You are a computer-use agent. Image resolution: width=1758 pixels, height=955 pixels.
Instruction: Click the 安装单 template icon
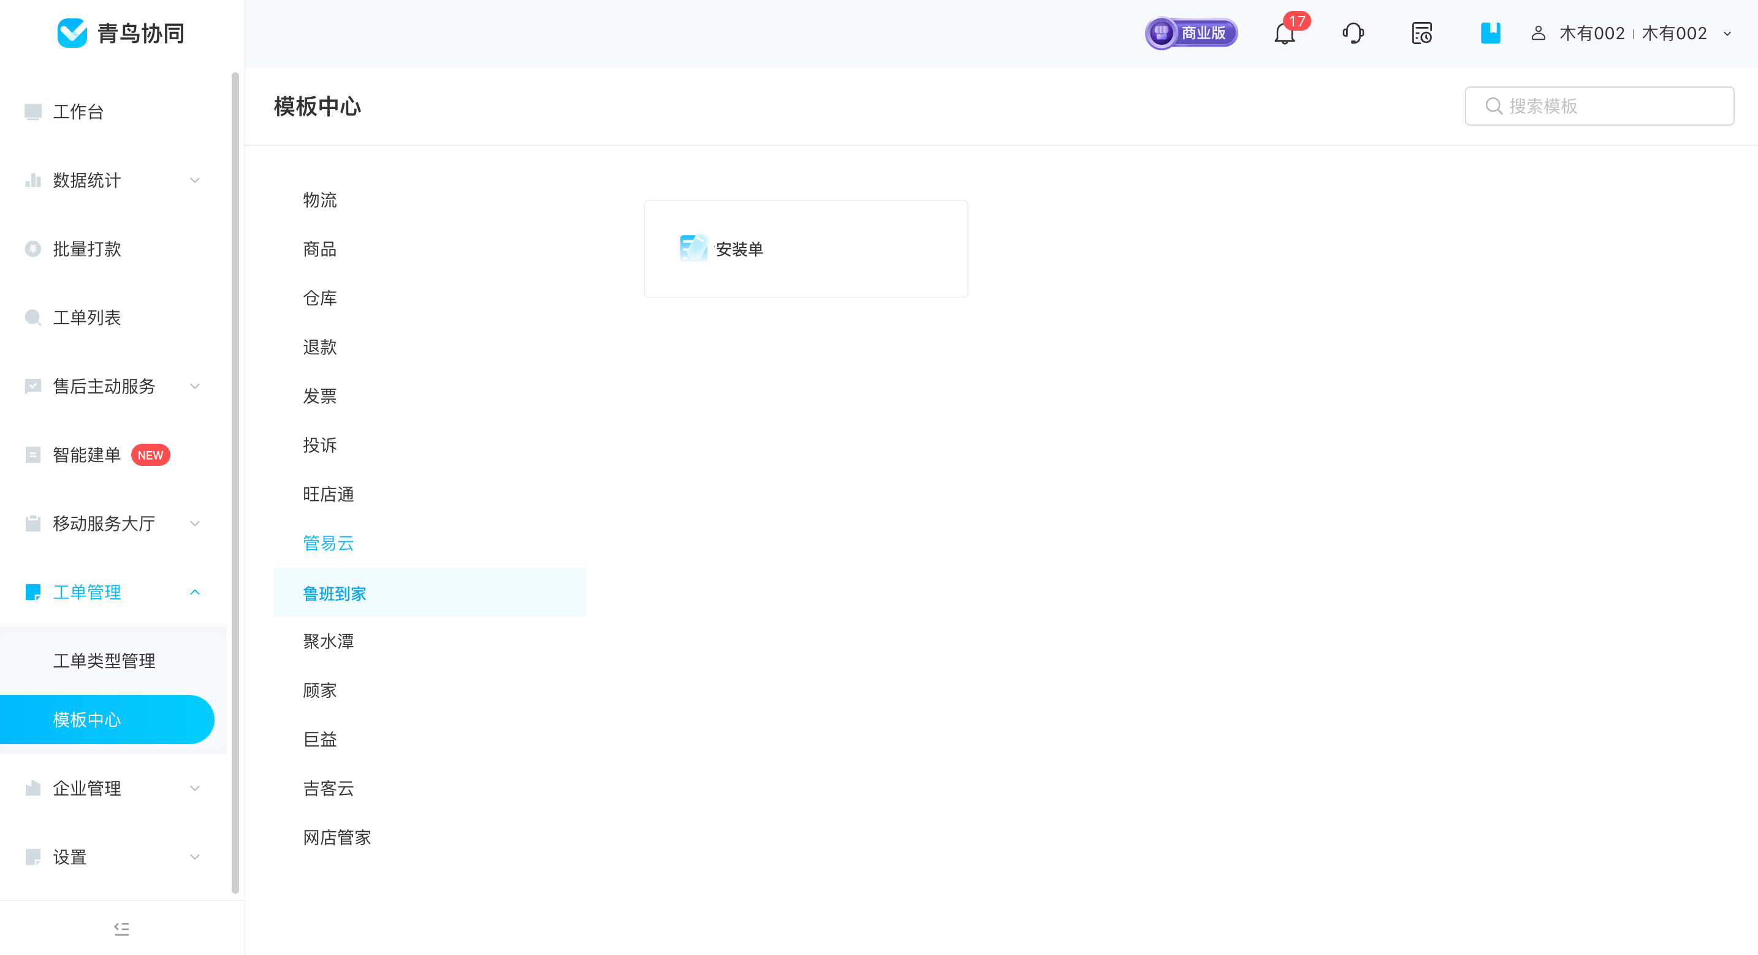[694, 248]
